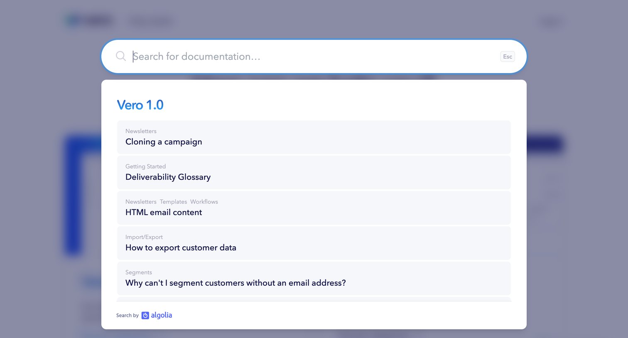
Task: Click the Algolia logo icon
Action: (145, 316)
